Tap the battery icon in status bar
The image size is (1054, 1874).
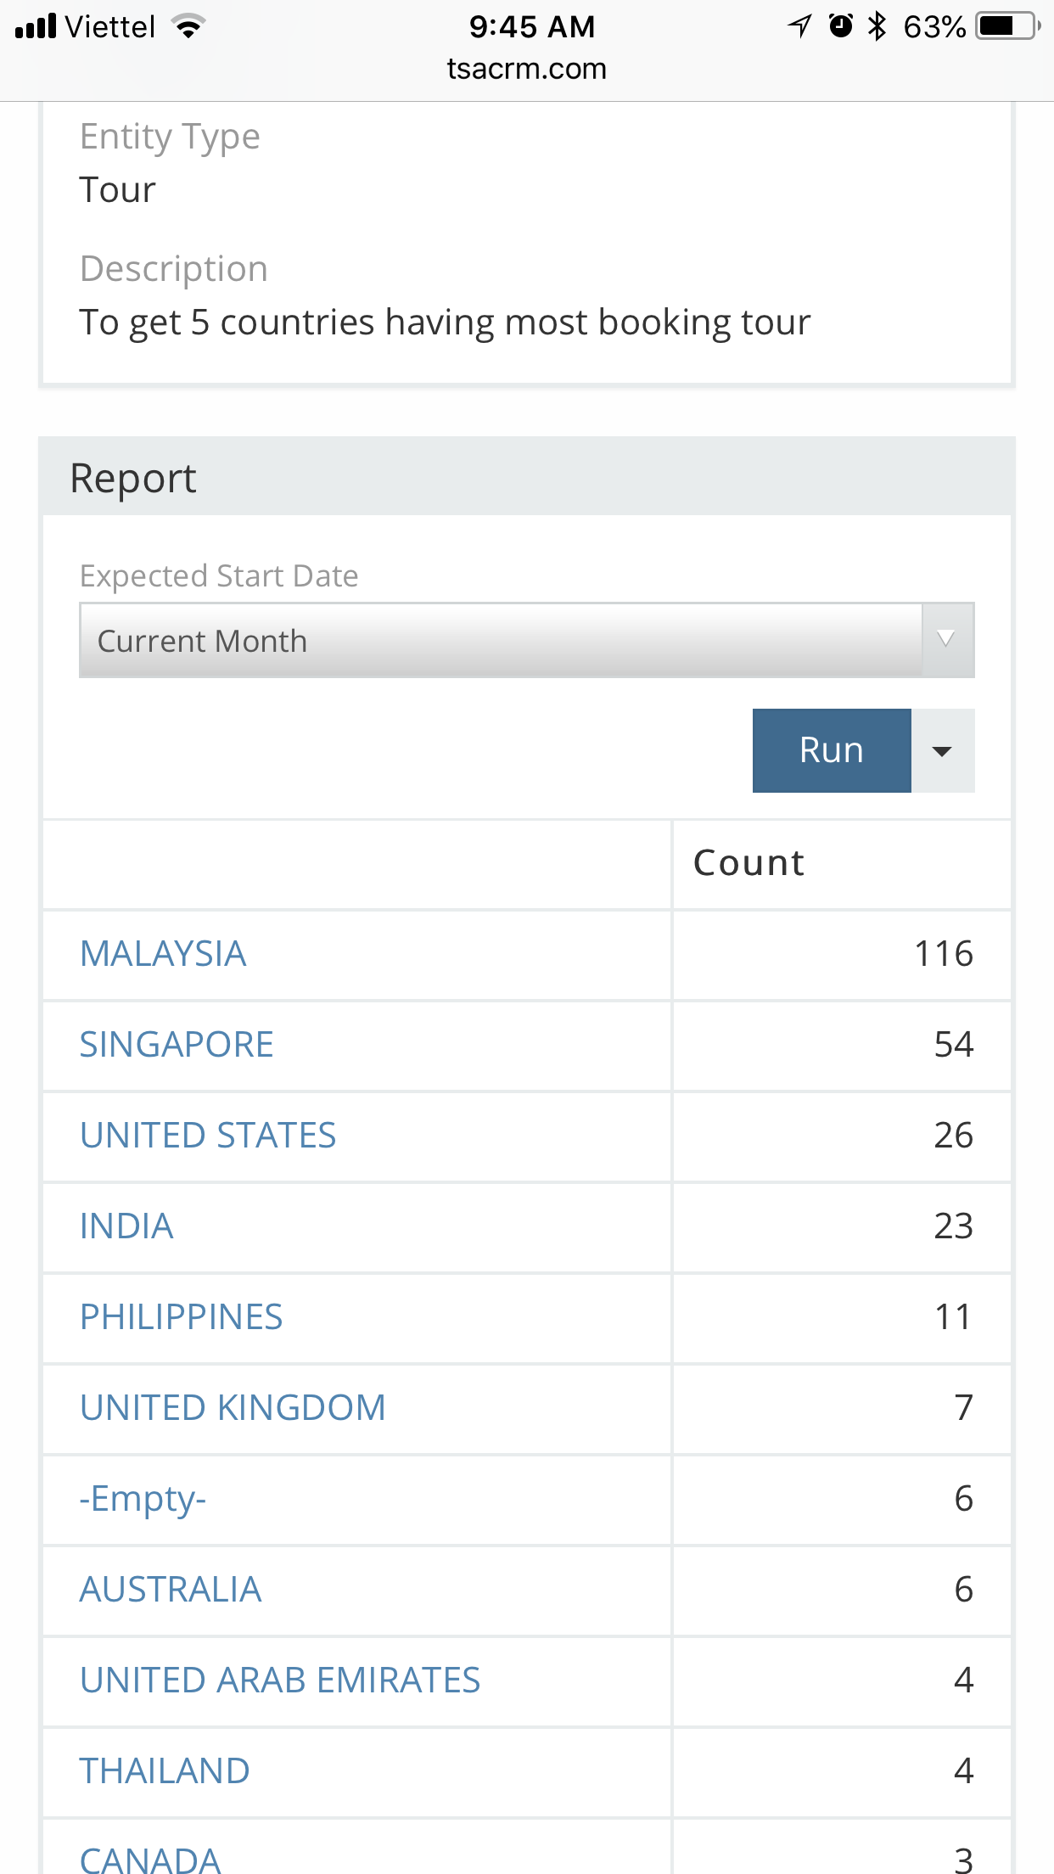[1006, 26]
